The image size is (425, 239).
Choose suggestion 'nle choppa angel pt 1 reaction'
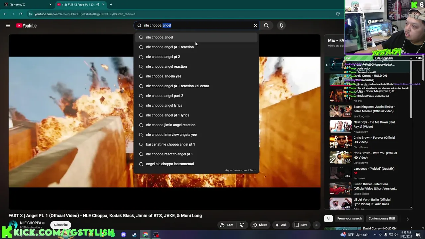tap(196, 47)
